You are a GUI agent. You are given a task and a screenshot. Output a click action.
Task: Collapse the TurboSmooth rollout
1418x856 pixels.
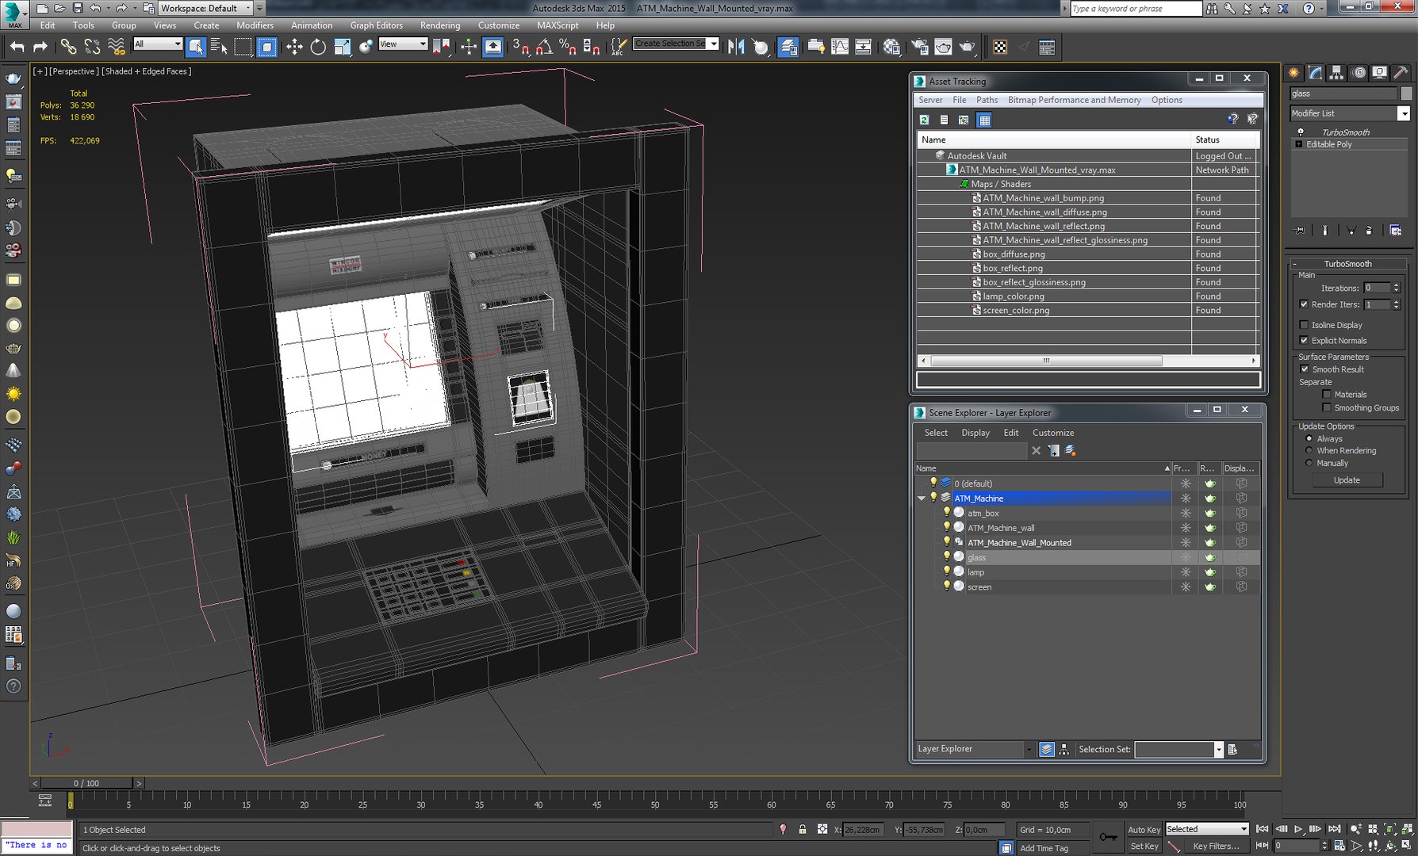point(1347,264)
